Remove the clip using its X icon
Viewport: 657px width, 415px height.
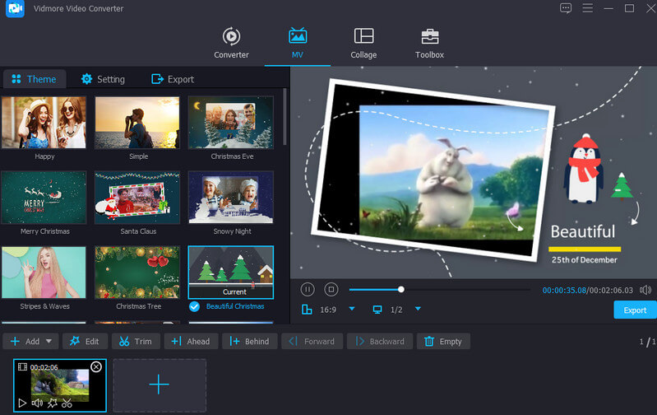(96, 367)
